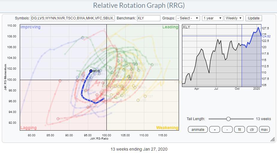Image resolution: width=277 pixels, height=153 pixels.
Task: Grab the panel resize handle corner
Action: [272, 139]
